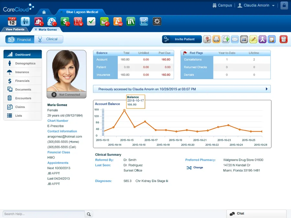Switch to Clinical view toggle
The width and height of the screenshot is (291, 218).
pyautogui.click(x=48, y=39)
